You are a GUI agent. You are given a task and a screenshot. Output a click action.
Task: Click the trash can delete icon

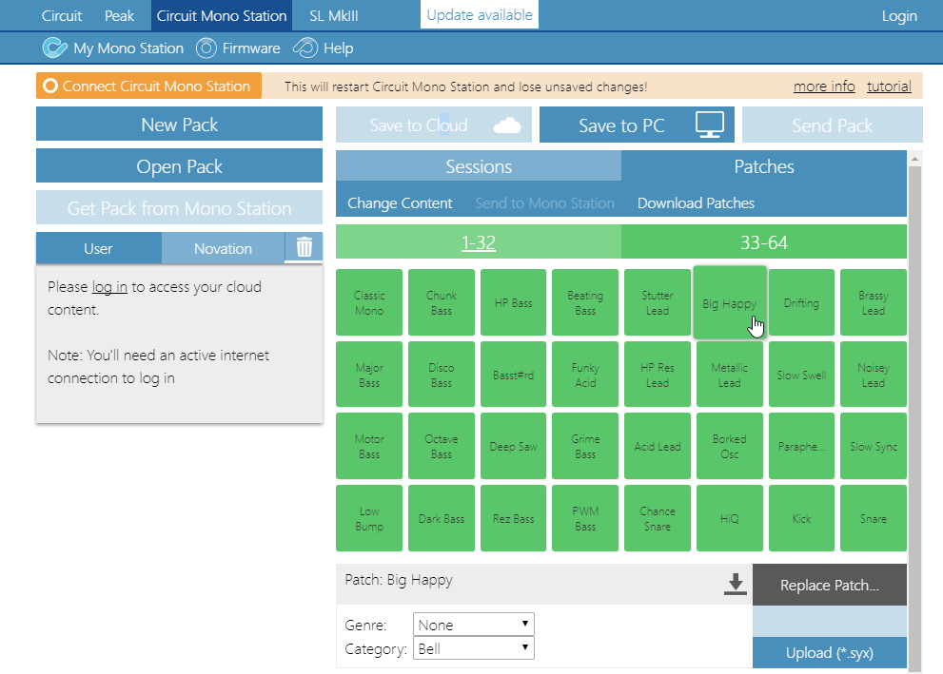(304, 247)
